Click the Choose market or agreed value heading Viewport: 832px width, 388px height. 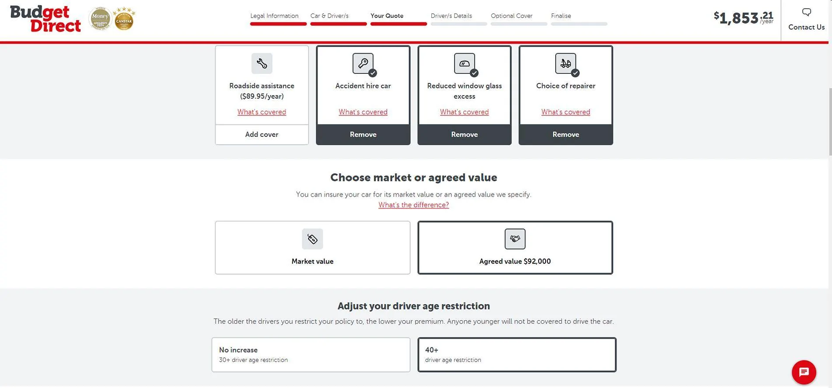pyautogui.click(x=414, y=177)
